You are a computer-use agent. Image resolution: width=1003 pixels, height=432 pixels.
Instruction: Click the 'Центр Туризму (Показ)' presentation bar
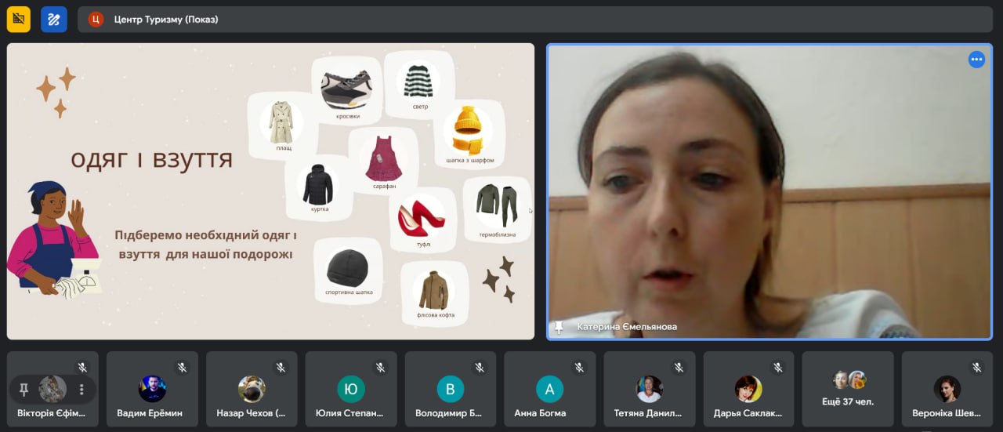[533, 20]
